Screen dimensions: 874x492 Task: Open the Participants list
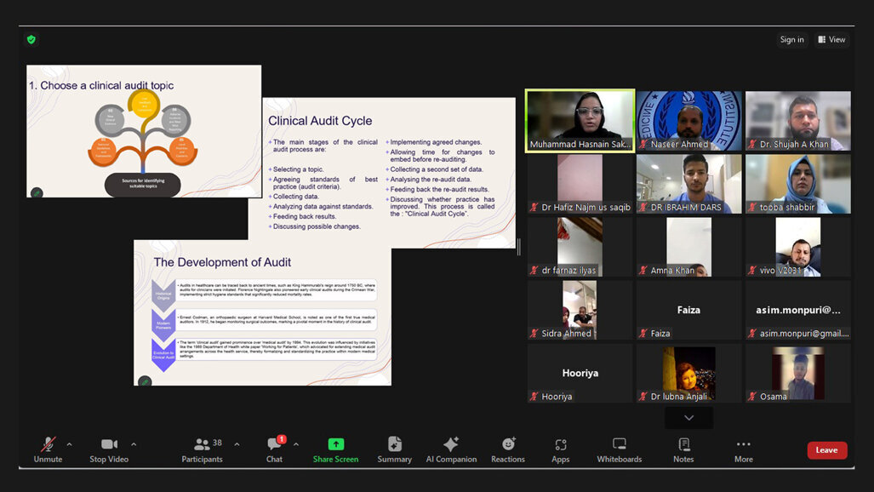pos(202,449)
